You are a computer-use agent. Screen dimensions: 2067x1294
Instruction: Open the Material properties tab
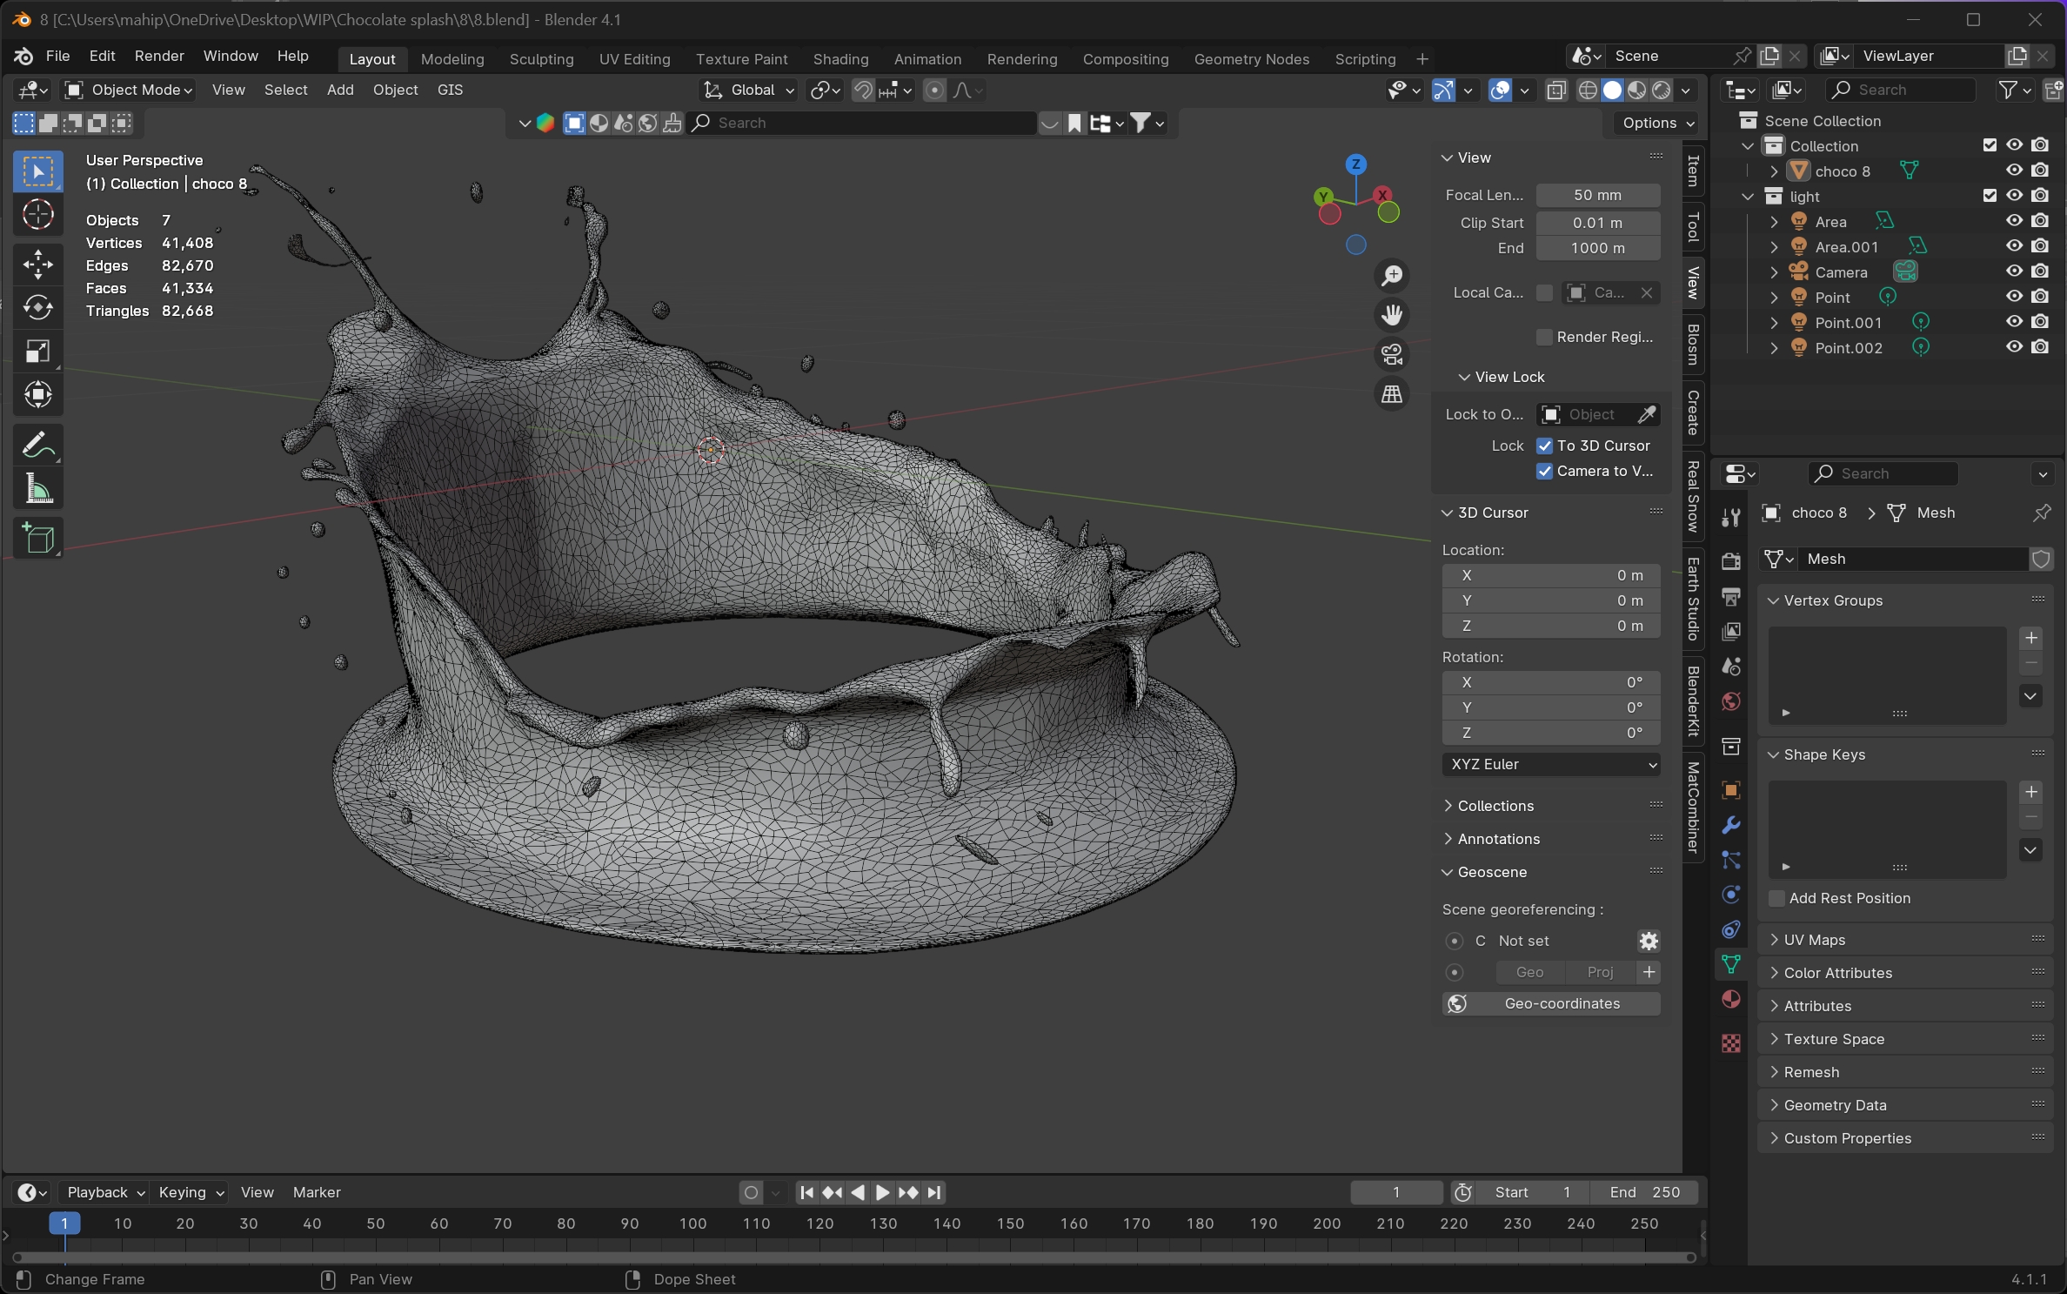tap(1731, 999)
